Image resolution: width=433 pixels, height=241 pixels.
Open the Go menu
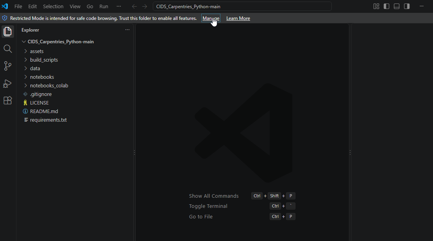pos(90,6)
